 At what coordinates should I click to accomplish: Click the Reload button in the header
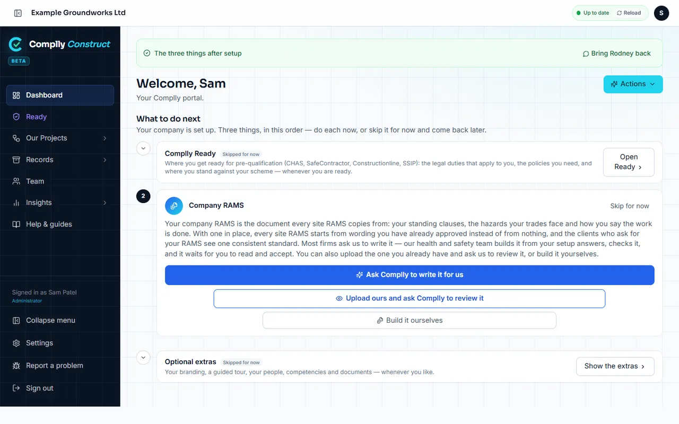[x=629, y=13]
